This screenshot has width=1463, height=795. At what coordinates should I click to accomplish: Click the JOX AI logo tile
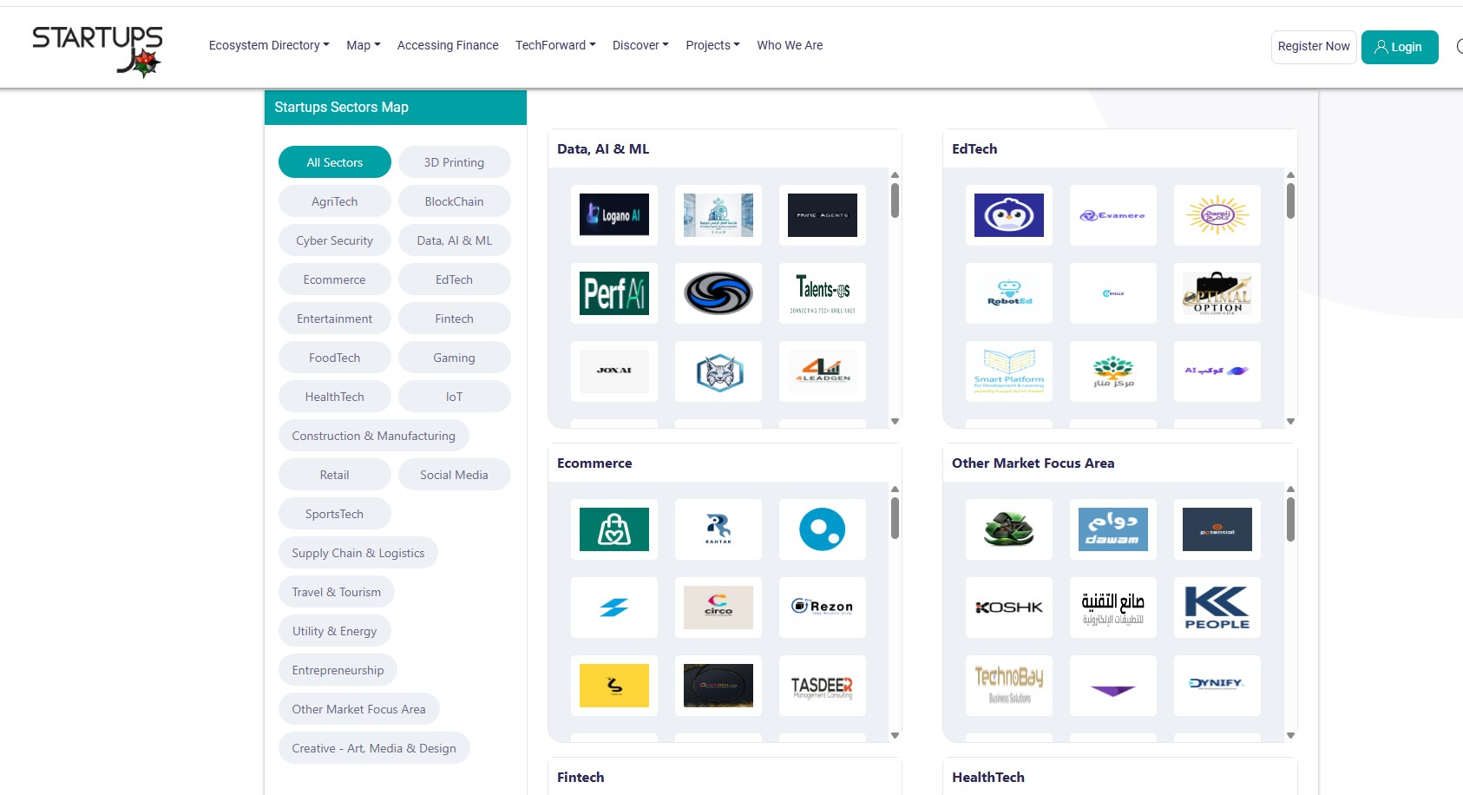pyautogui.click(x=614, y=371)
